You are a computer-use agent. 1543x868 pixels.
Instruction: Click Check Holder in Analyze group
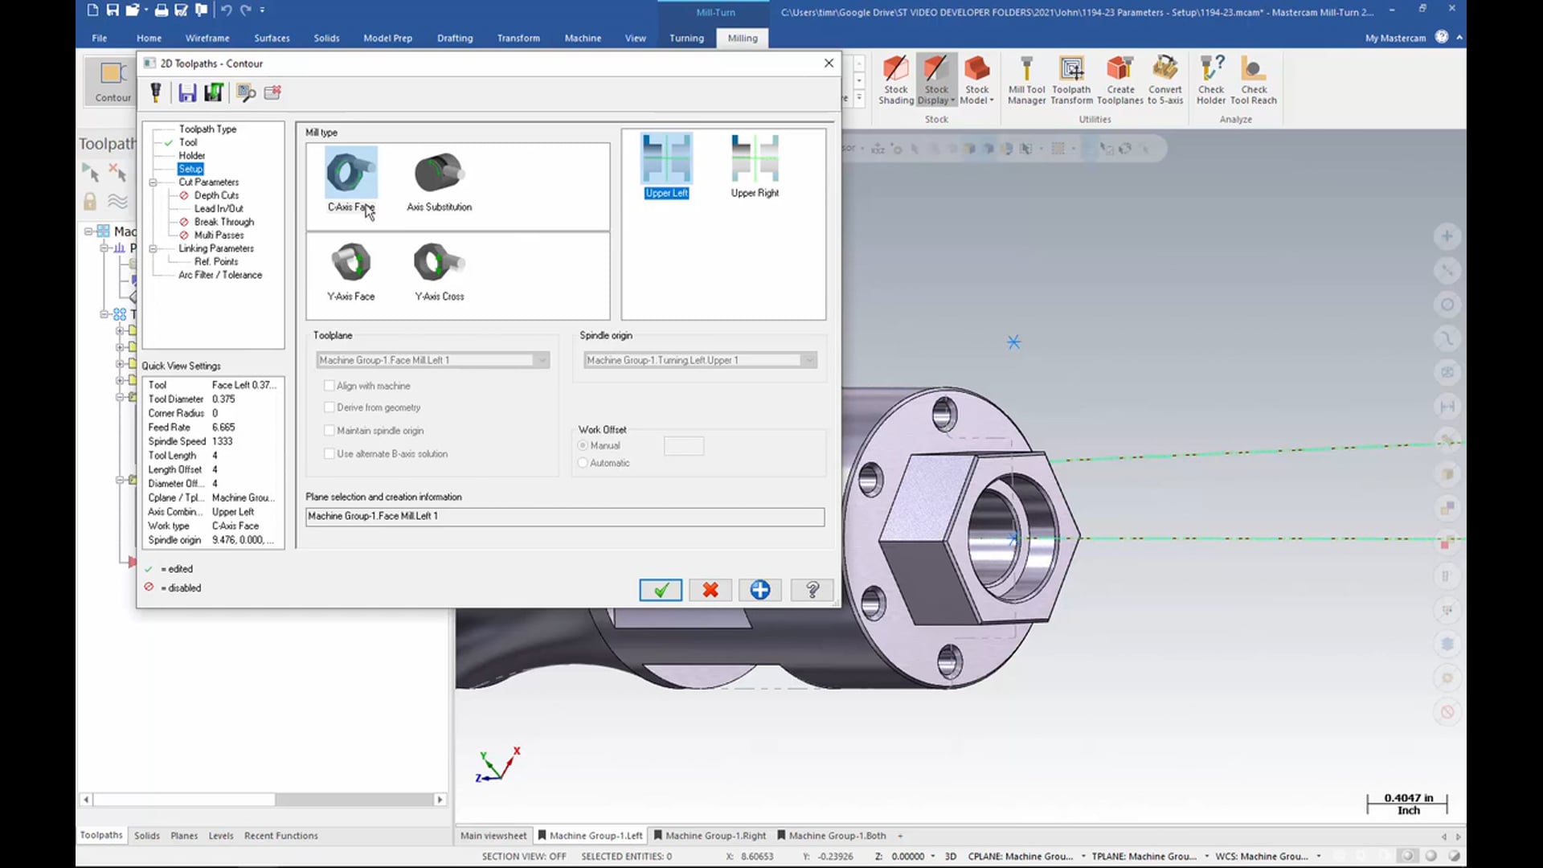[x=1210, y=80]
